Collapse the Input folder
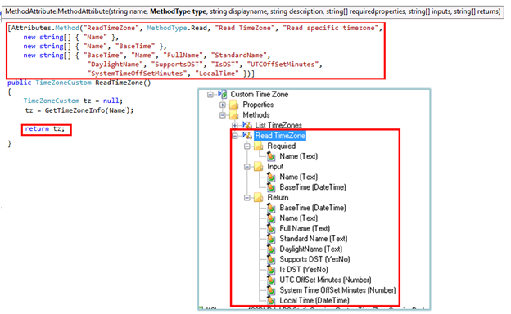Screen dimensions: 511x314 click(x=247, y=167)
